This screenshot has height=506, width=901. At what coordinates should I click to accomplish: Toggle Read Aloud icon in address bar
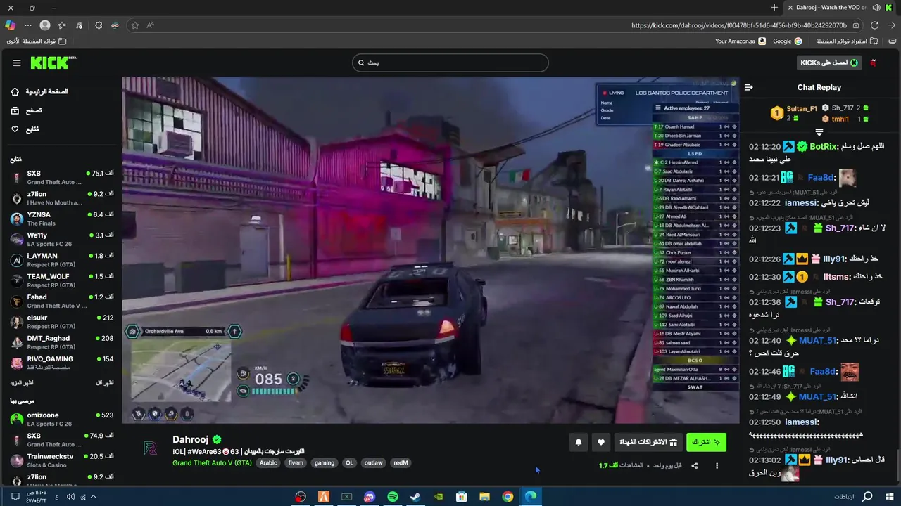pos(151,25)
